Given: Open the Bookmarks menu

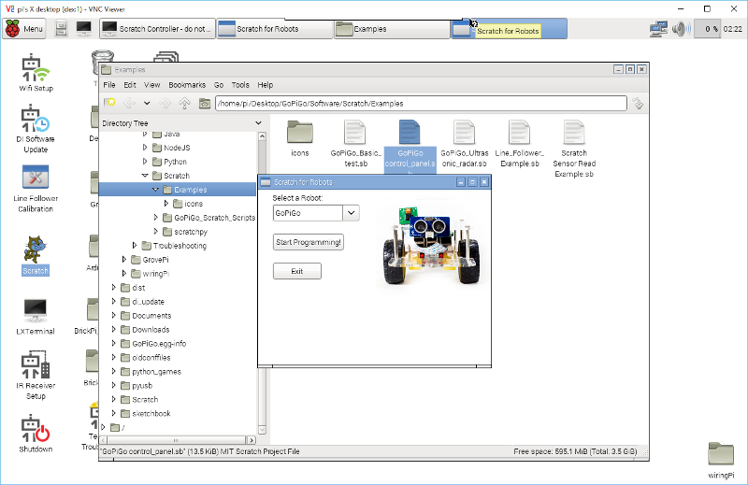Looking at the screenshot, I should tap(187, 85).
